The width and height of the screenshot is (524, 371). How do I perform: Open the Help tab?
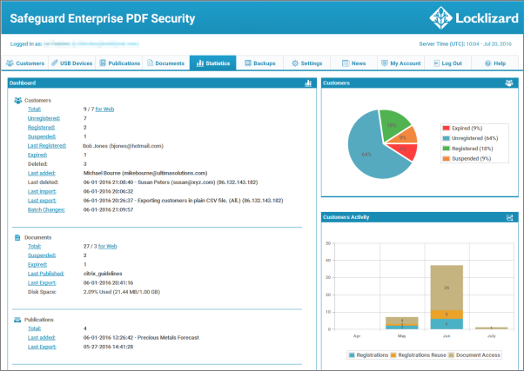point(494,63)
